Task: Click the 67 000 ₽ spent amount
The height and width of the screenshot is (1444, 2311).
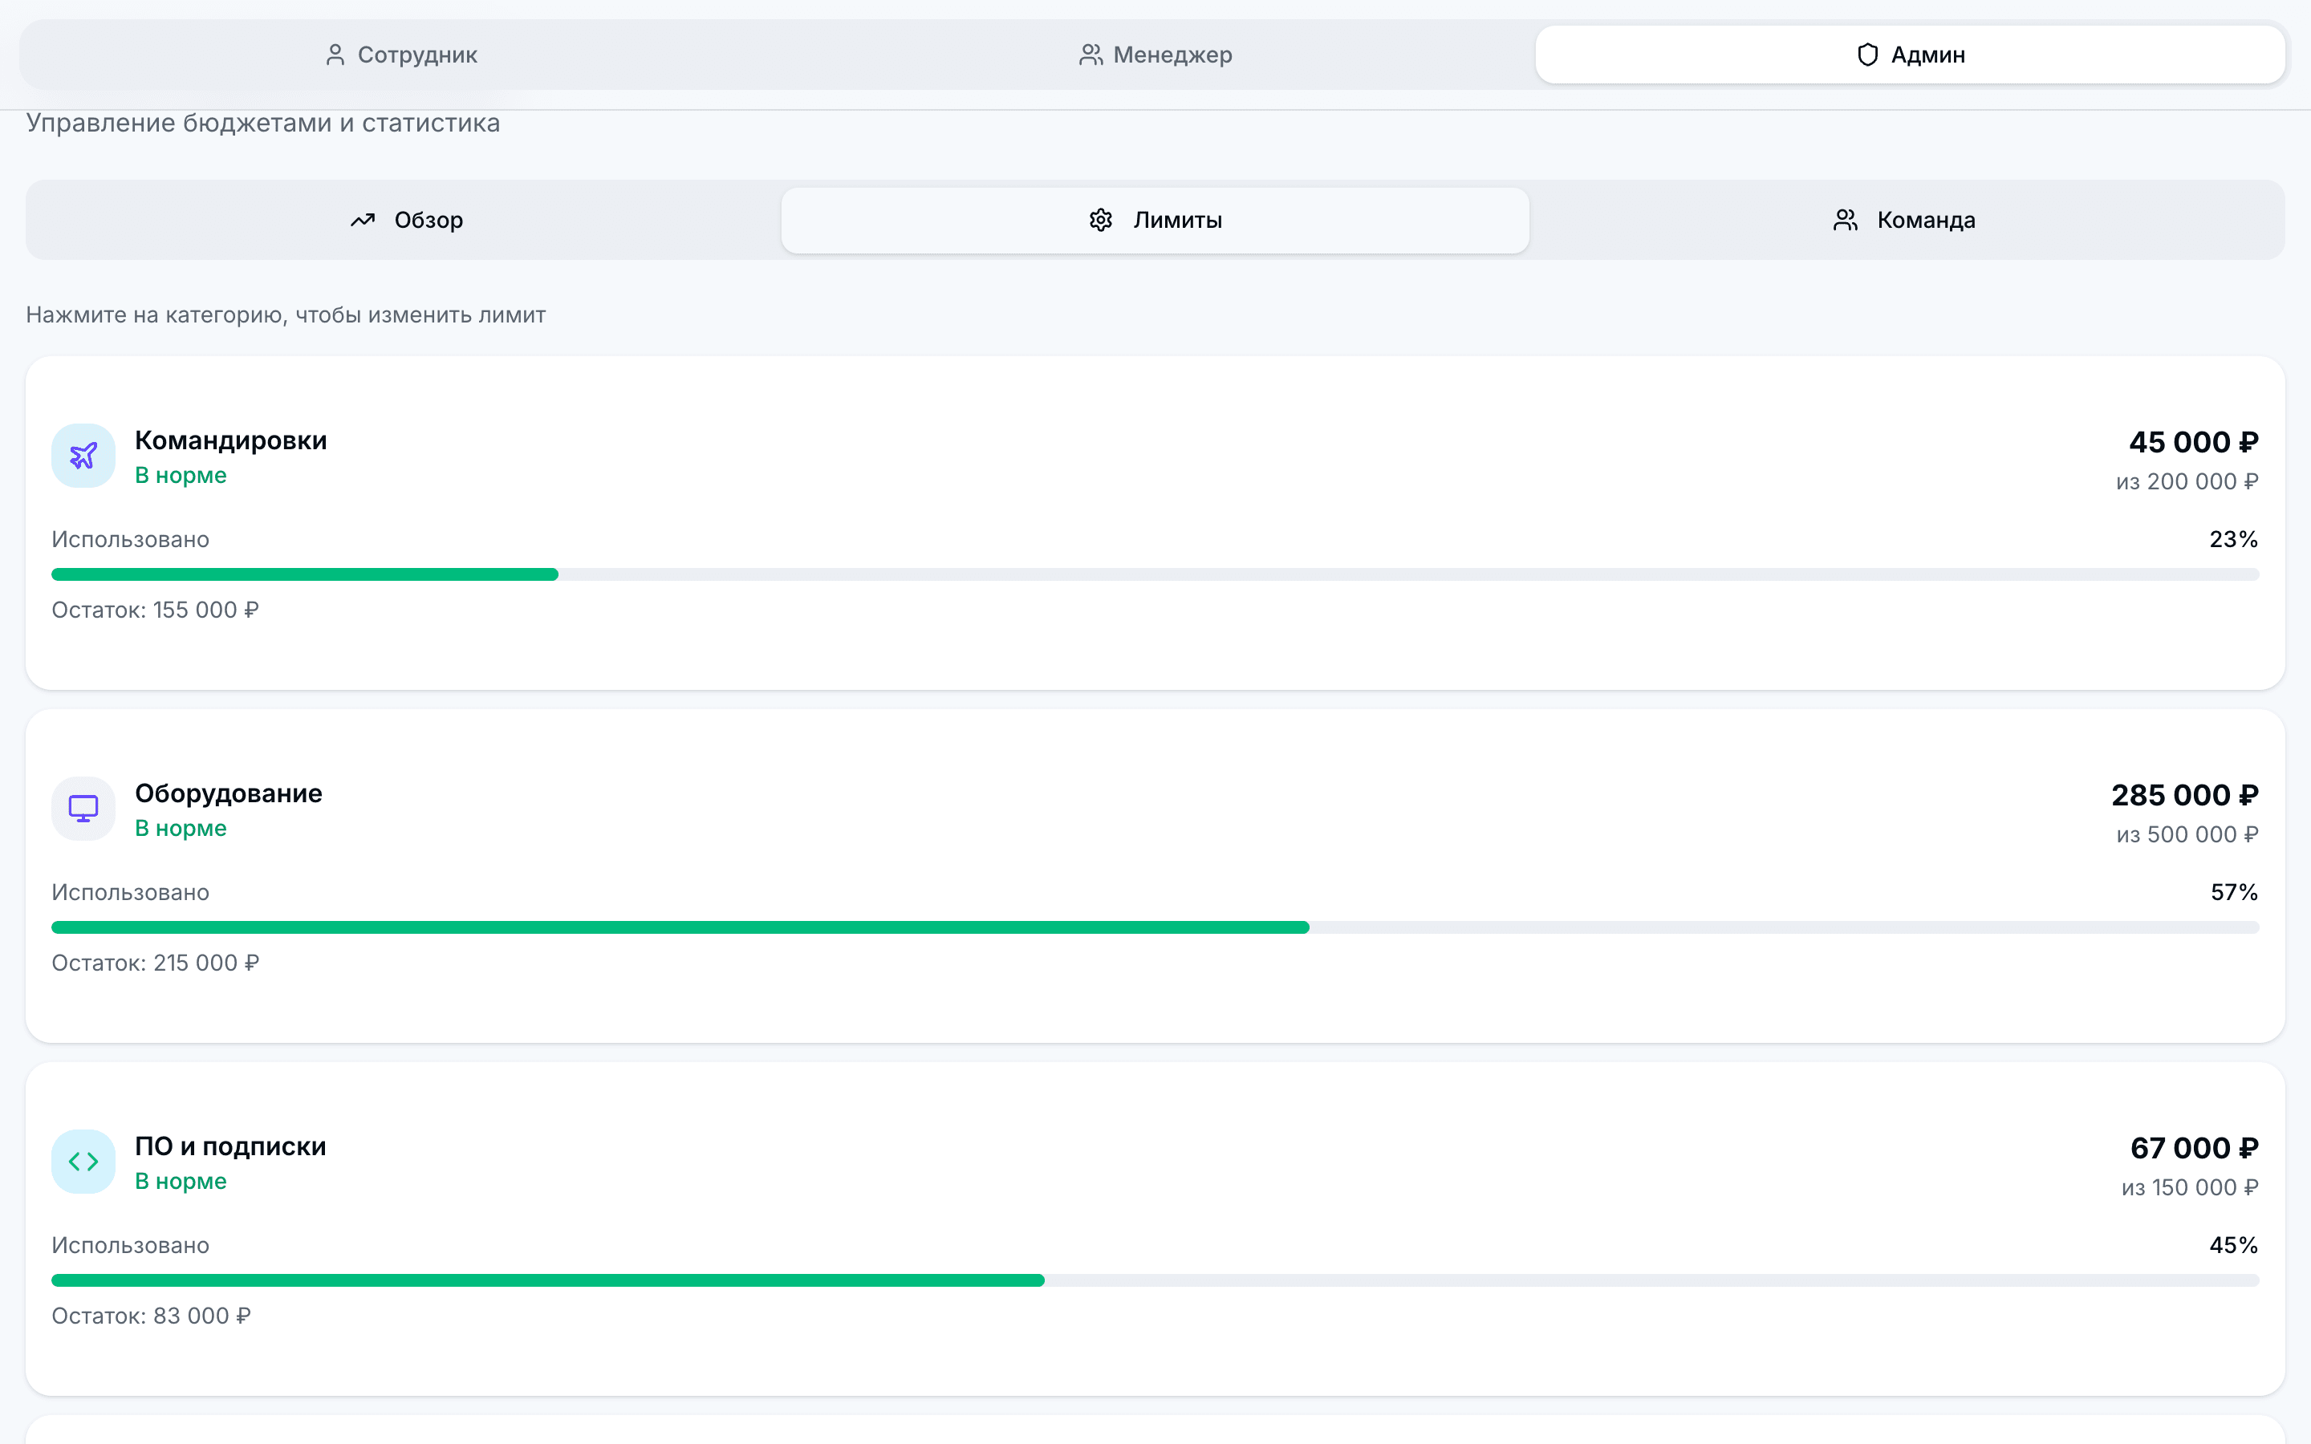Action: pos(2195,1148)
